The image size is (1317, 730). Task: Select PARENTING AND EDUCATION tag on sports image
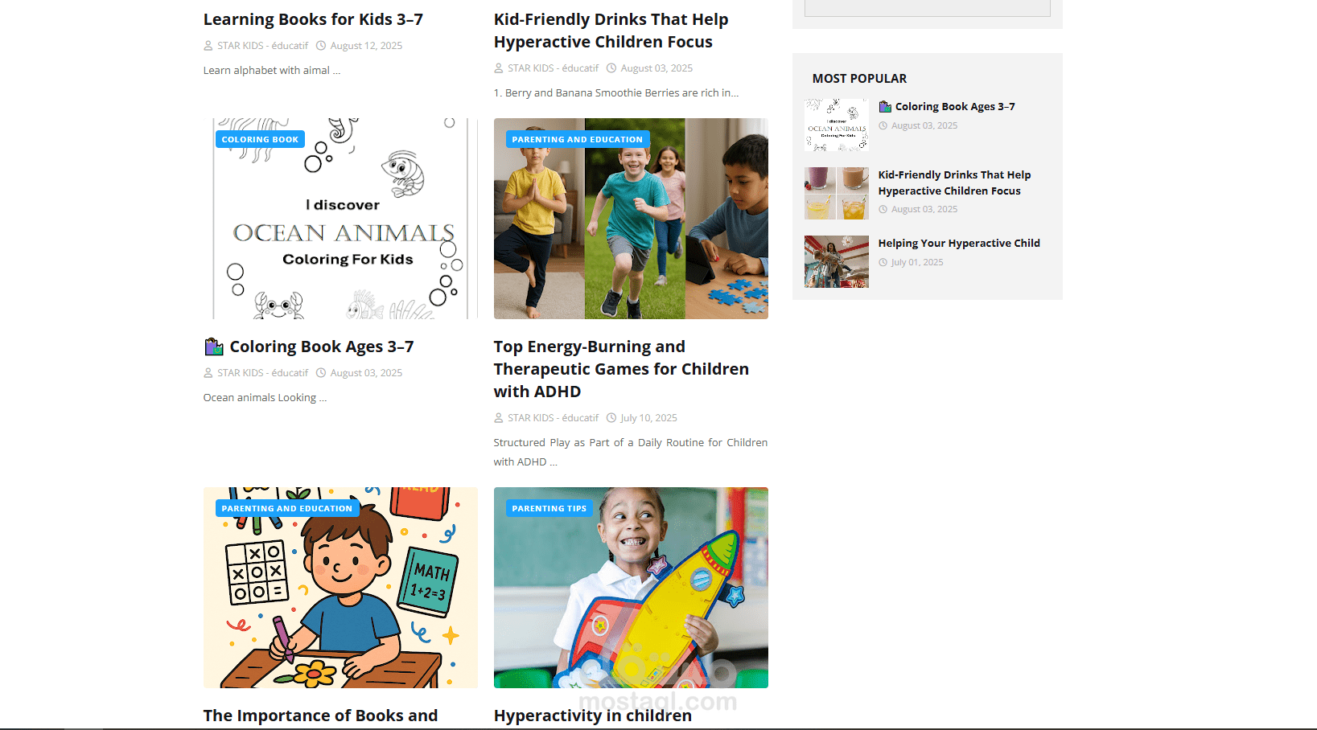[578, 139]
